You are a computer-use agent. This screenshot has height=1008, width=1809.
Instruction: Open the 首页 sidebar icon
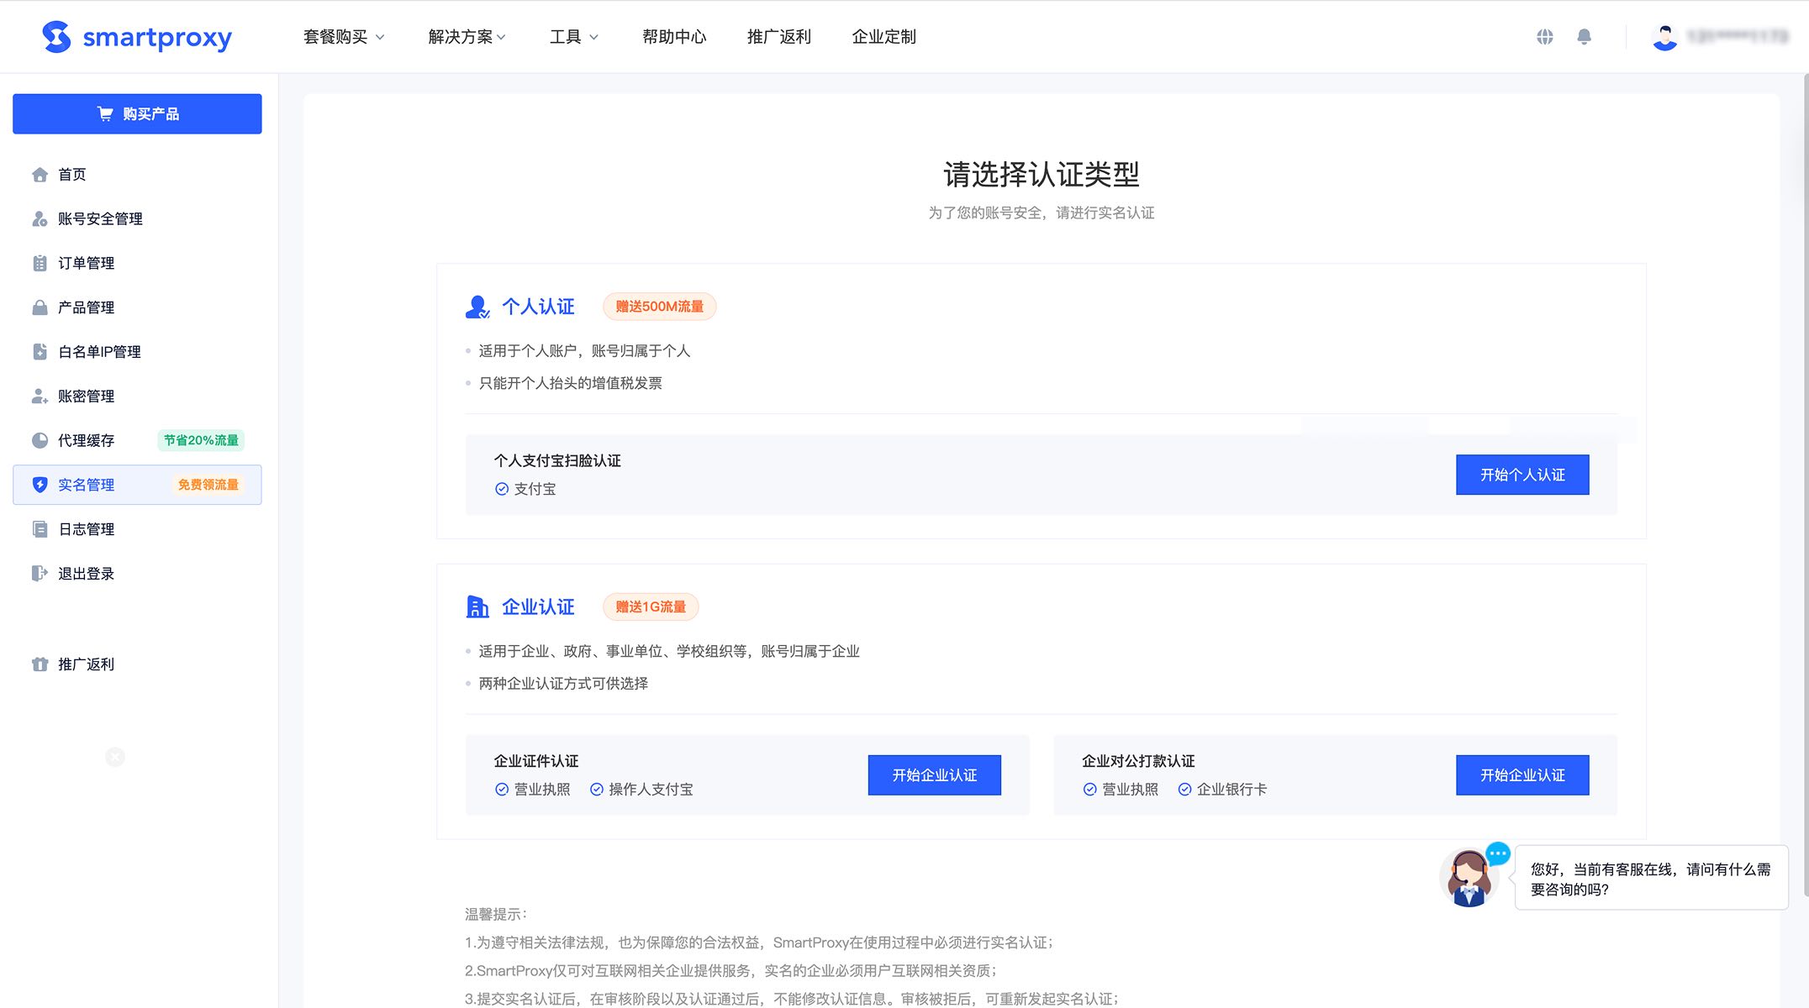pos(71,174)
